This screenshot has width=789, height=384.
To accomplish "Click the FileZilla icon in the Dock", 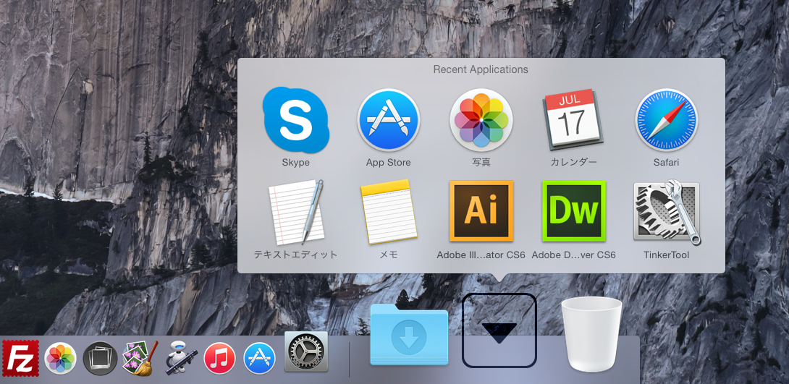I will click(21, 359).
